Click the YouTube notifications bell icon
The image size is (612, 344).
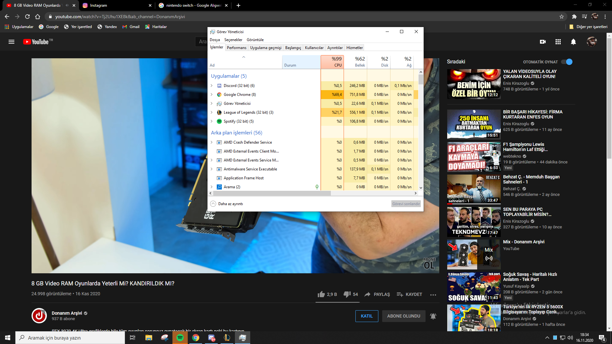coord(573,42)
